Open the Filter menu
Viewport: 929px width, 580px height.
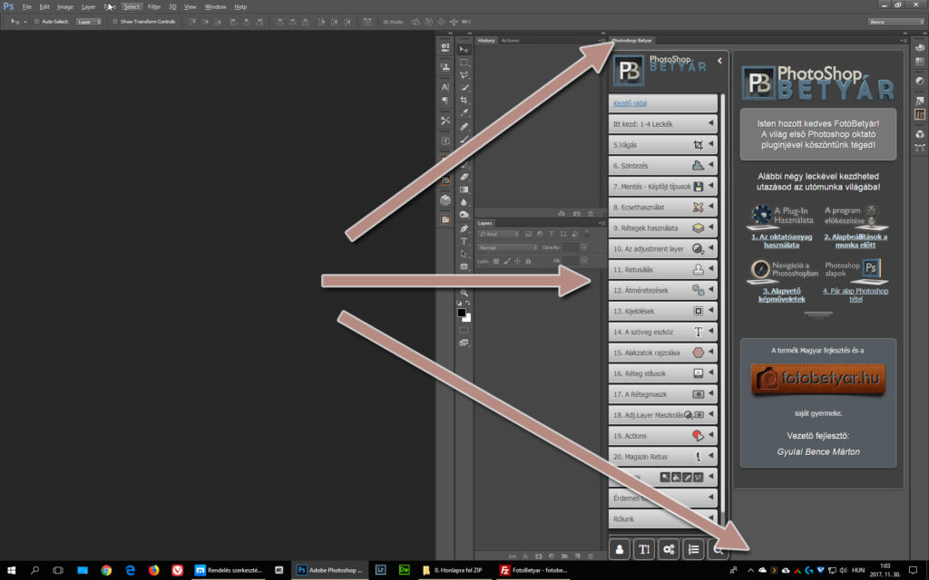(154, 6)
